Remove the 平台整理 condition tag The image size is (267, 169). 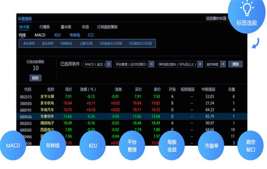tap(151, 64)
